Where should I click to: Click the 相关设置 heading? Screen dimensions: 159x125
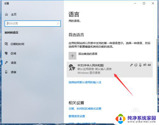76,103
